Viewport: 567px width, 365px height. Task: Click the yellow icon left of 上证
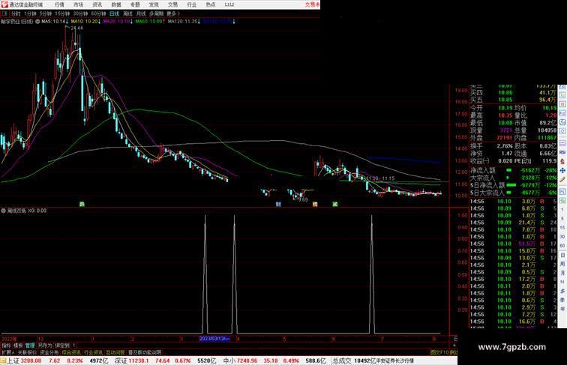point(3,361)
